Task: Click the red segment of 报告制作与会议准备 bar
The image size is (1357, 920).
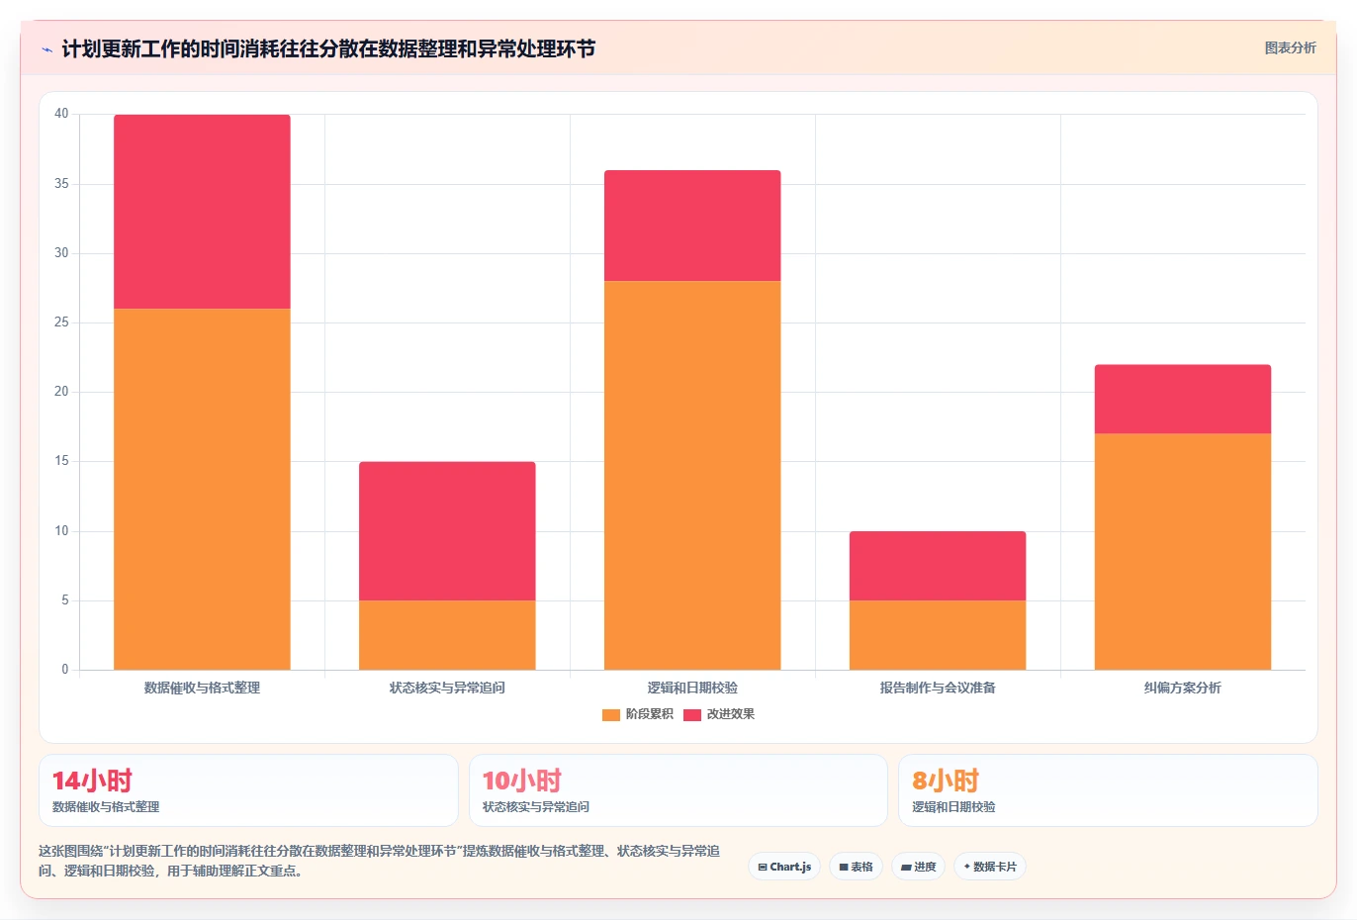Action: pyautogui.click(x=938, y=566)
